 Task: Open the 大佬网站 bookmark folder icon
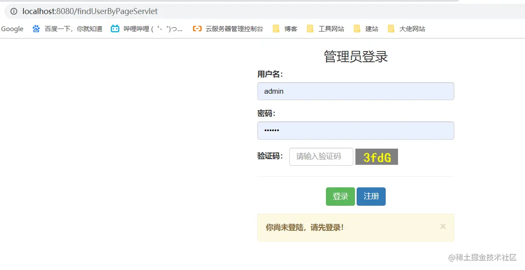[x=391, y=29]
